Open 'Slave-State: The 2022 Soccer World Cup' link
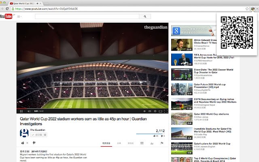 point(213,71)
